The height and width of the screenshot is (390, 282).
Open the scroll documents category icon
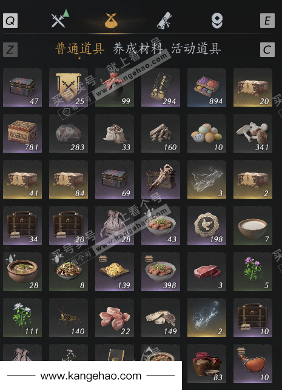tap(164, 20)
